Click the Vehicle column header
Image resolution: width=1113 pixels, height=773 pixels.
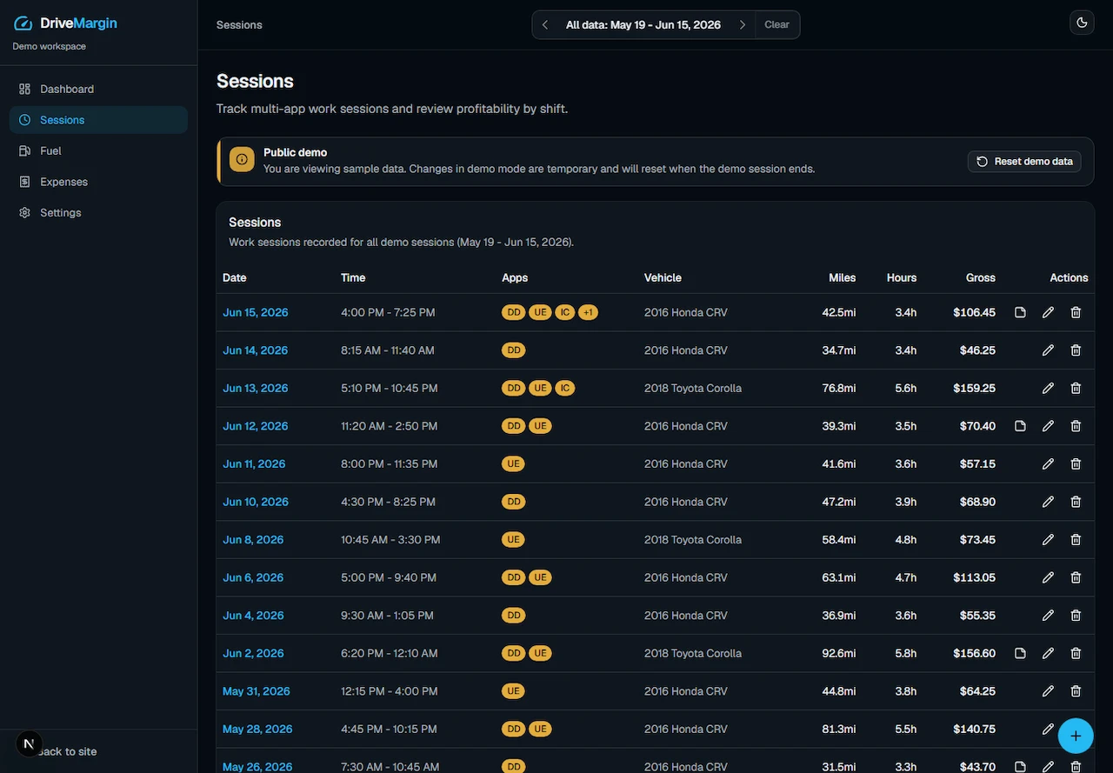coord(663,277)
